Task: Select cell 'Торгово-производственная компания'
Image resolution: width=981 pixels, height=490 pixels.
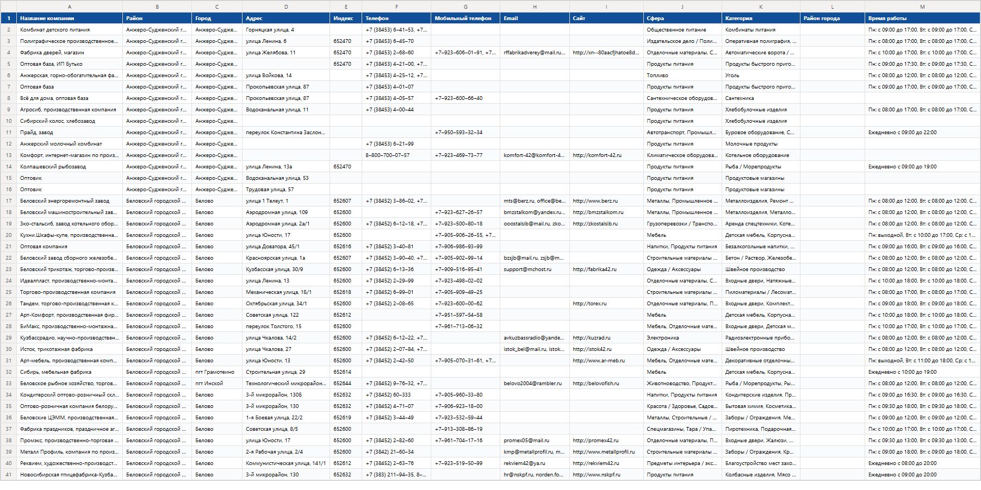Action: [x=70, y=292]
